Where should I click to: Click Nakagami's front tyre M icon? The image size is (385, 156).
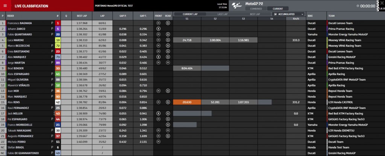tap(158, 130)
